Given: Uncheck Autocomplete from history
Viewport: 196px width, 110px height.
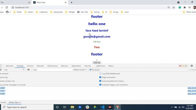Looking at the screenshot, I should tap(100, 81).
